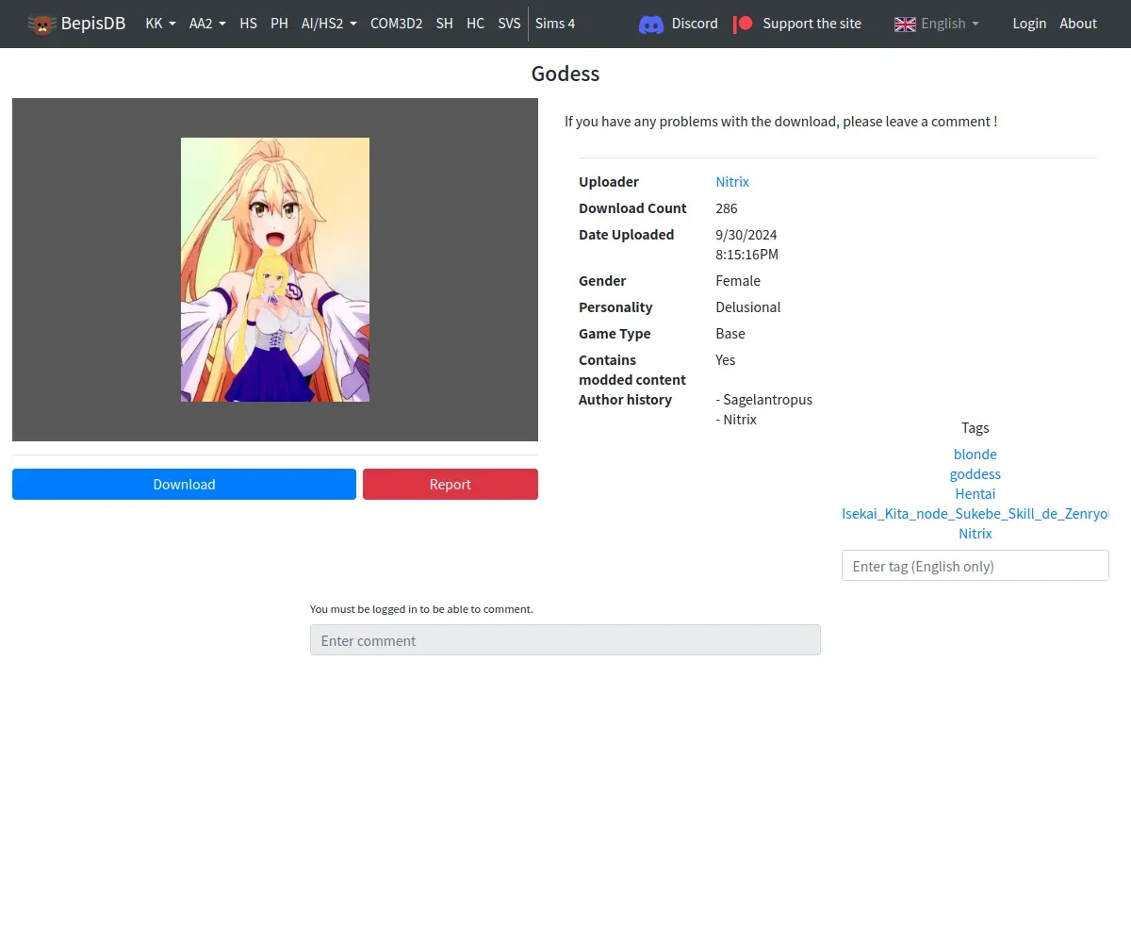
Task: Click the Nitrix tag link
Action: pos(975,533)
